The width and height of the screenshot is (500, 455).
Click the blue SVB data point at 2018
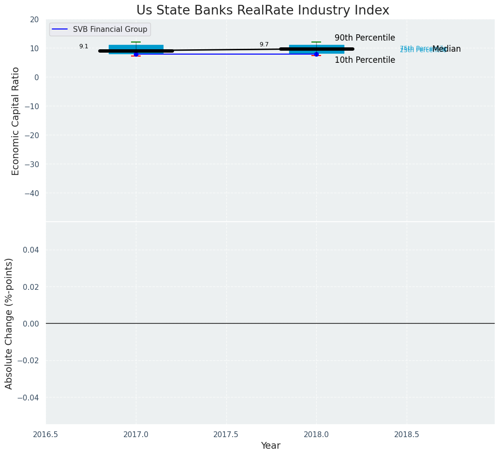click(316, 54)
